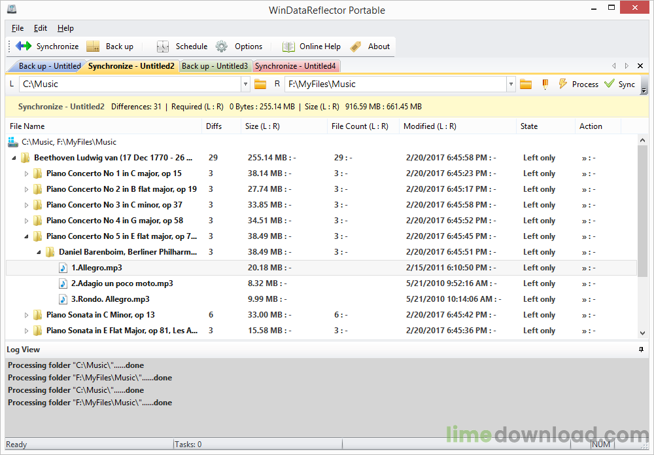
Task: Expand Piano Concerto No 1 in C major
Action: pos(26,173)
